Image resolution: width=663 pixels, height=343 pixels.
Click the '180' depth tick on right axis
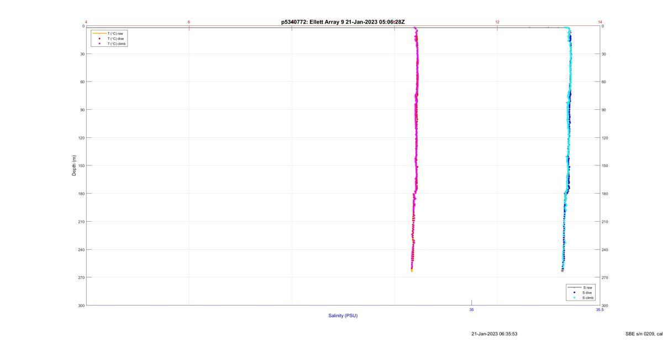pyautogui.click(x=605, y=194)
